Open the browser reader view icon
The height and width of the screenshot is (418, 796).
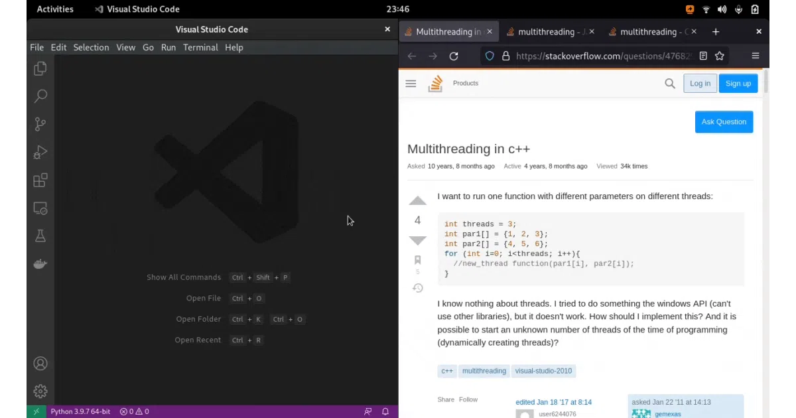(703, 56)
